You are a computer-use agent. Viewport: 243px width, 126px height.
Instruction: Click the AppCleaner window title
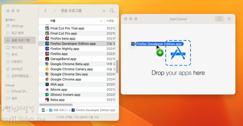178,19
